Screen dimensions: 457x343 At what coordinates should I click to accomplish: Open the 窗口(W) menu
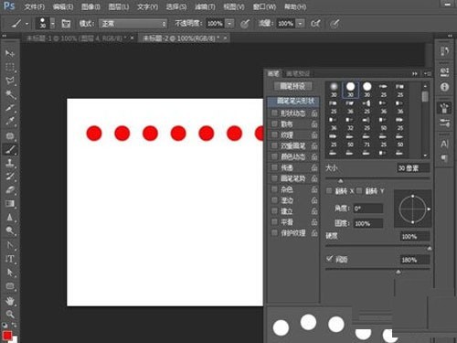click(264, 6)
